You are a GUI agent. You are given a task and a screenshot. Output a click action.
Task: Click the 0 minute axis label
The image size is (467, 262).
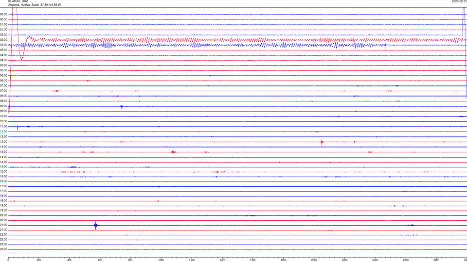coord(8,260)
